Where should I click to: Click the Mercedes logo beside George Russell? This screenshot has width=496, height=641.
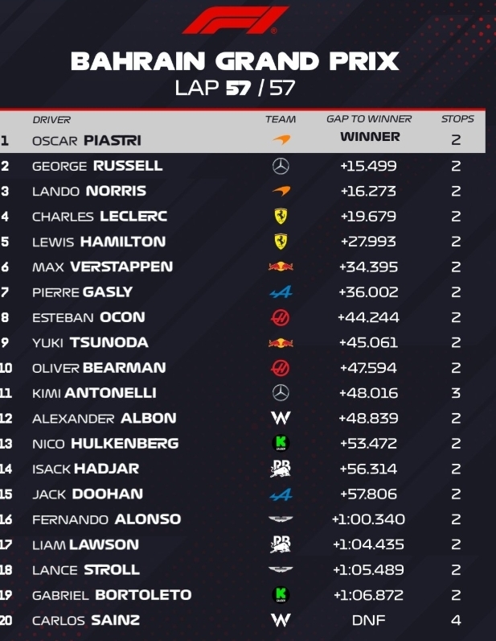click(281, 166)
